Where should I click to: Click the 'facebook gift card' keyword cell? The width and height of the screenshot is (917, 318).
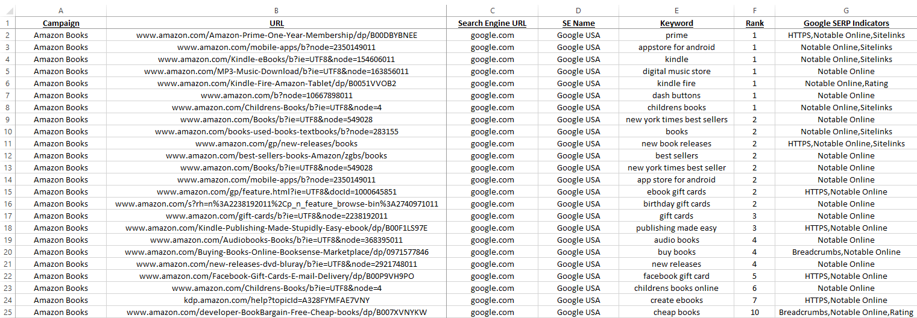tap(676, 276)
